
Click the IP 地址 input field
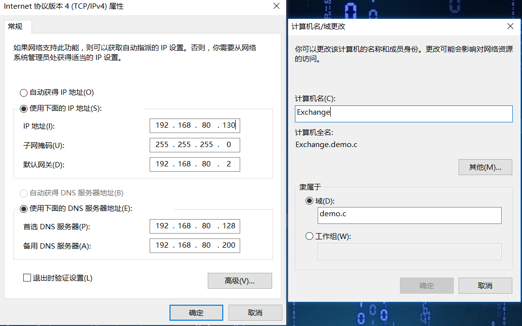click(x=195, y=126)
